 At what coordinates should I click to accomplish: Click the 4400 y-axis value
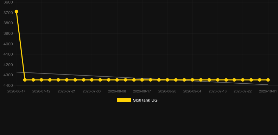[x=8, y=85]
